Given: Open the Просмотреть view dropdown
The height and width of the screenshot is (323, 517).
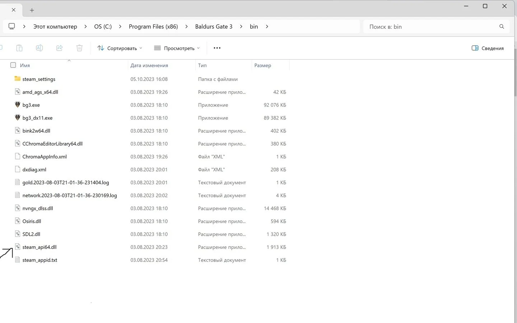Looking at the screenshot, I should coord(177,48).
